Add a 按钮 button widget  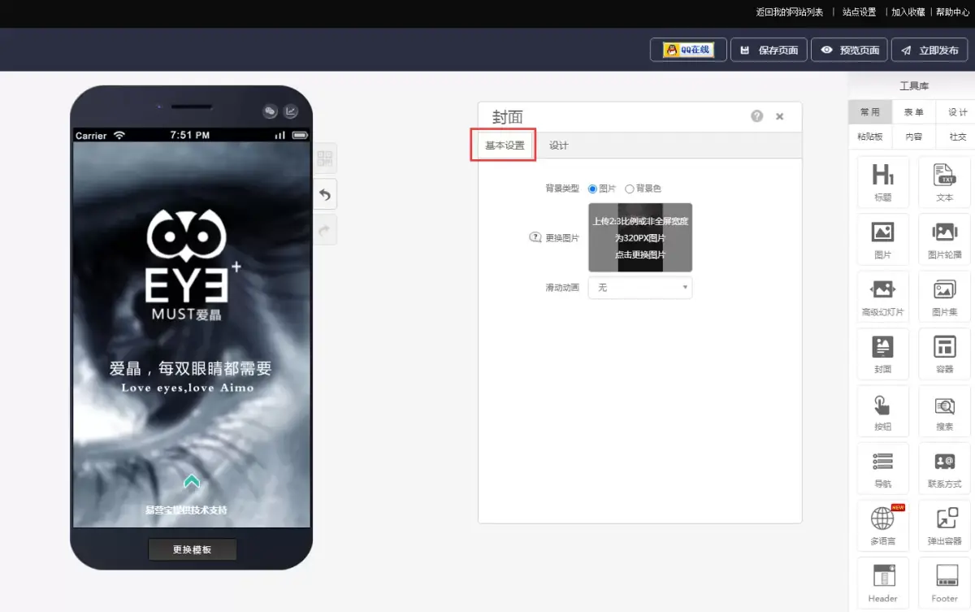pos(882,411)
